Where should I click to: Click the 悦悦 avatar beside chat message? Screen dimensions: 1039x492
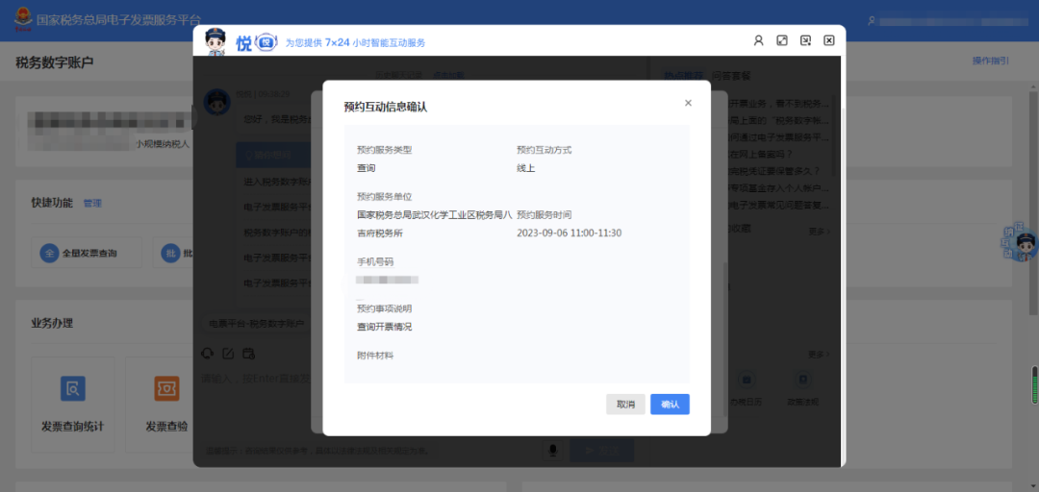click(x=216, y=103)
